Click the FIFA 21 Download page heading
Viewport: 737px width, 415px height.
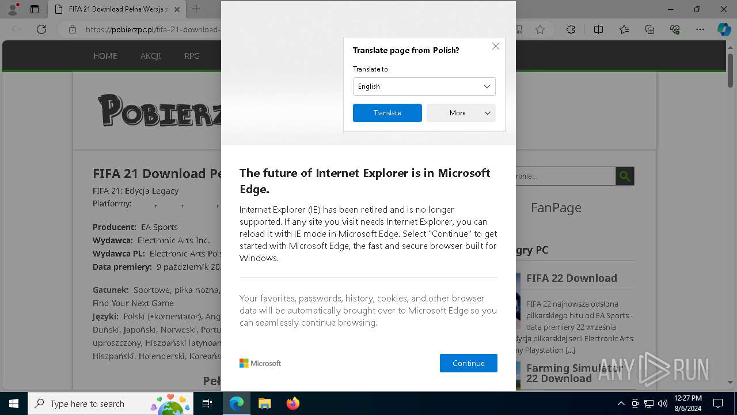pyautogui.click(x=157, y=173)
